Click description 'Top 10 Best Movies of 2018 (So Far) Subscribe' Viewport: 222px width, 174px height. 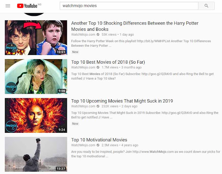click(x=143, y=76)
